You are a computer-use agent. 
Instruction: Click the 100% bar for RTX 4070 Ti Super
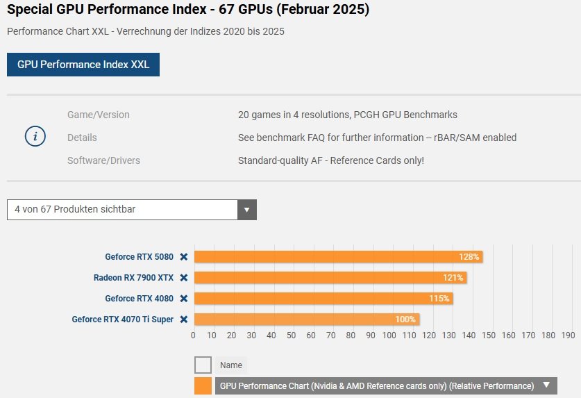tap(307, 319)
